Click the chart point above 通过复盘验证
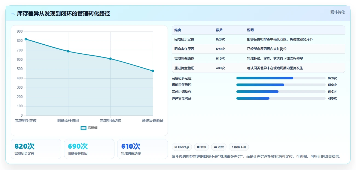Image resolution: width=356 pixels, height=170 pixels. point(153,71)
